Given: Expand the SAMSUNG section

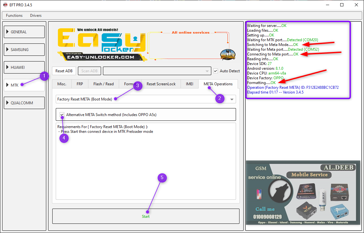Looking at the screenshot, I should click(x=24, y=49).
